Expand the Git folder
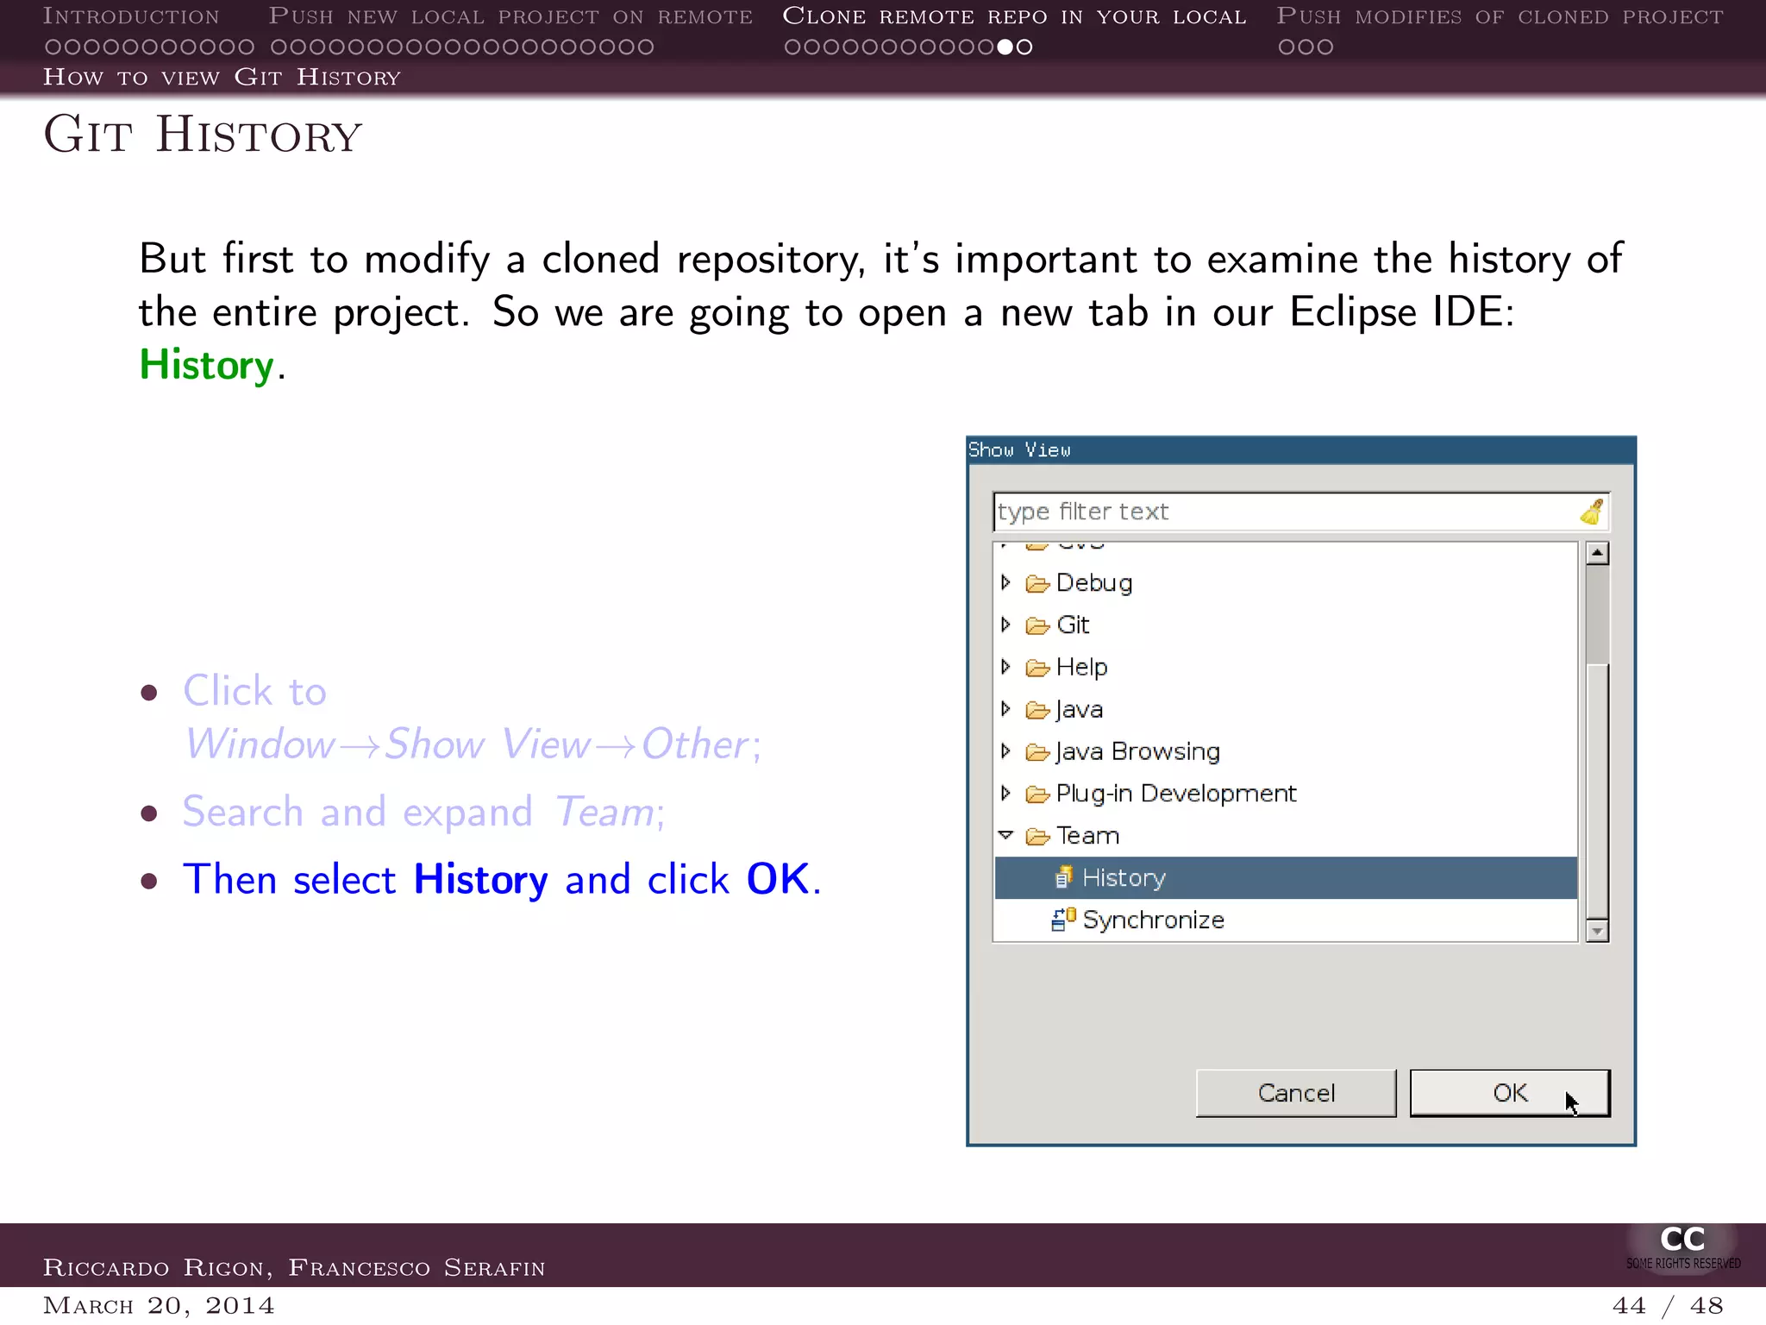This screenshot has height=1325, width=1766. coord(1005,625)
